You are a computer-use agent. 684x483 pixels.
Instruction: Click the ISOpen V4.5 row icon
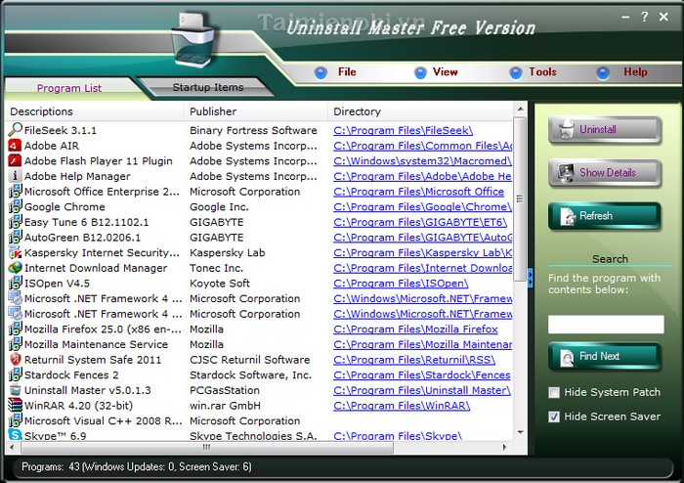[16, 283]
